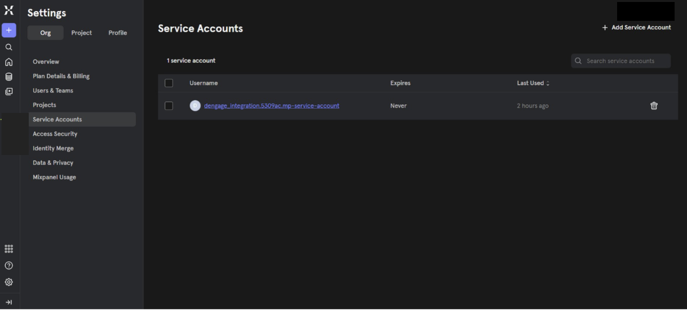
Task: Open the session replay play icon
Action: [x=9, y=91]
